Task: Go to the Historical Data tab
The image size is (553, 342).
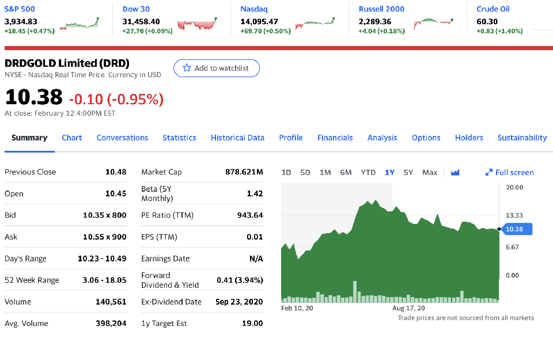Action: [237, 138]
